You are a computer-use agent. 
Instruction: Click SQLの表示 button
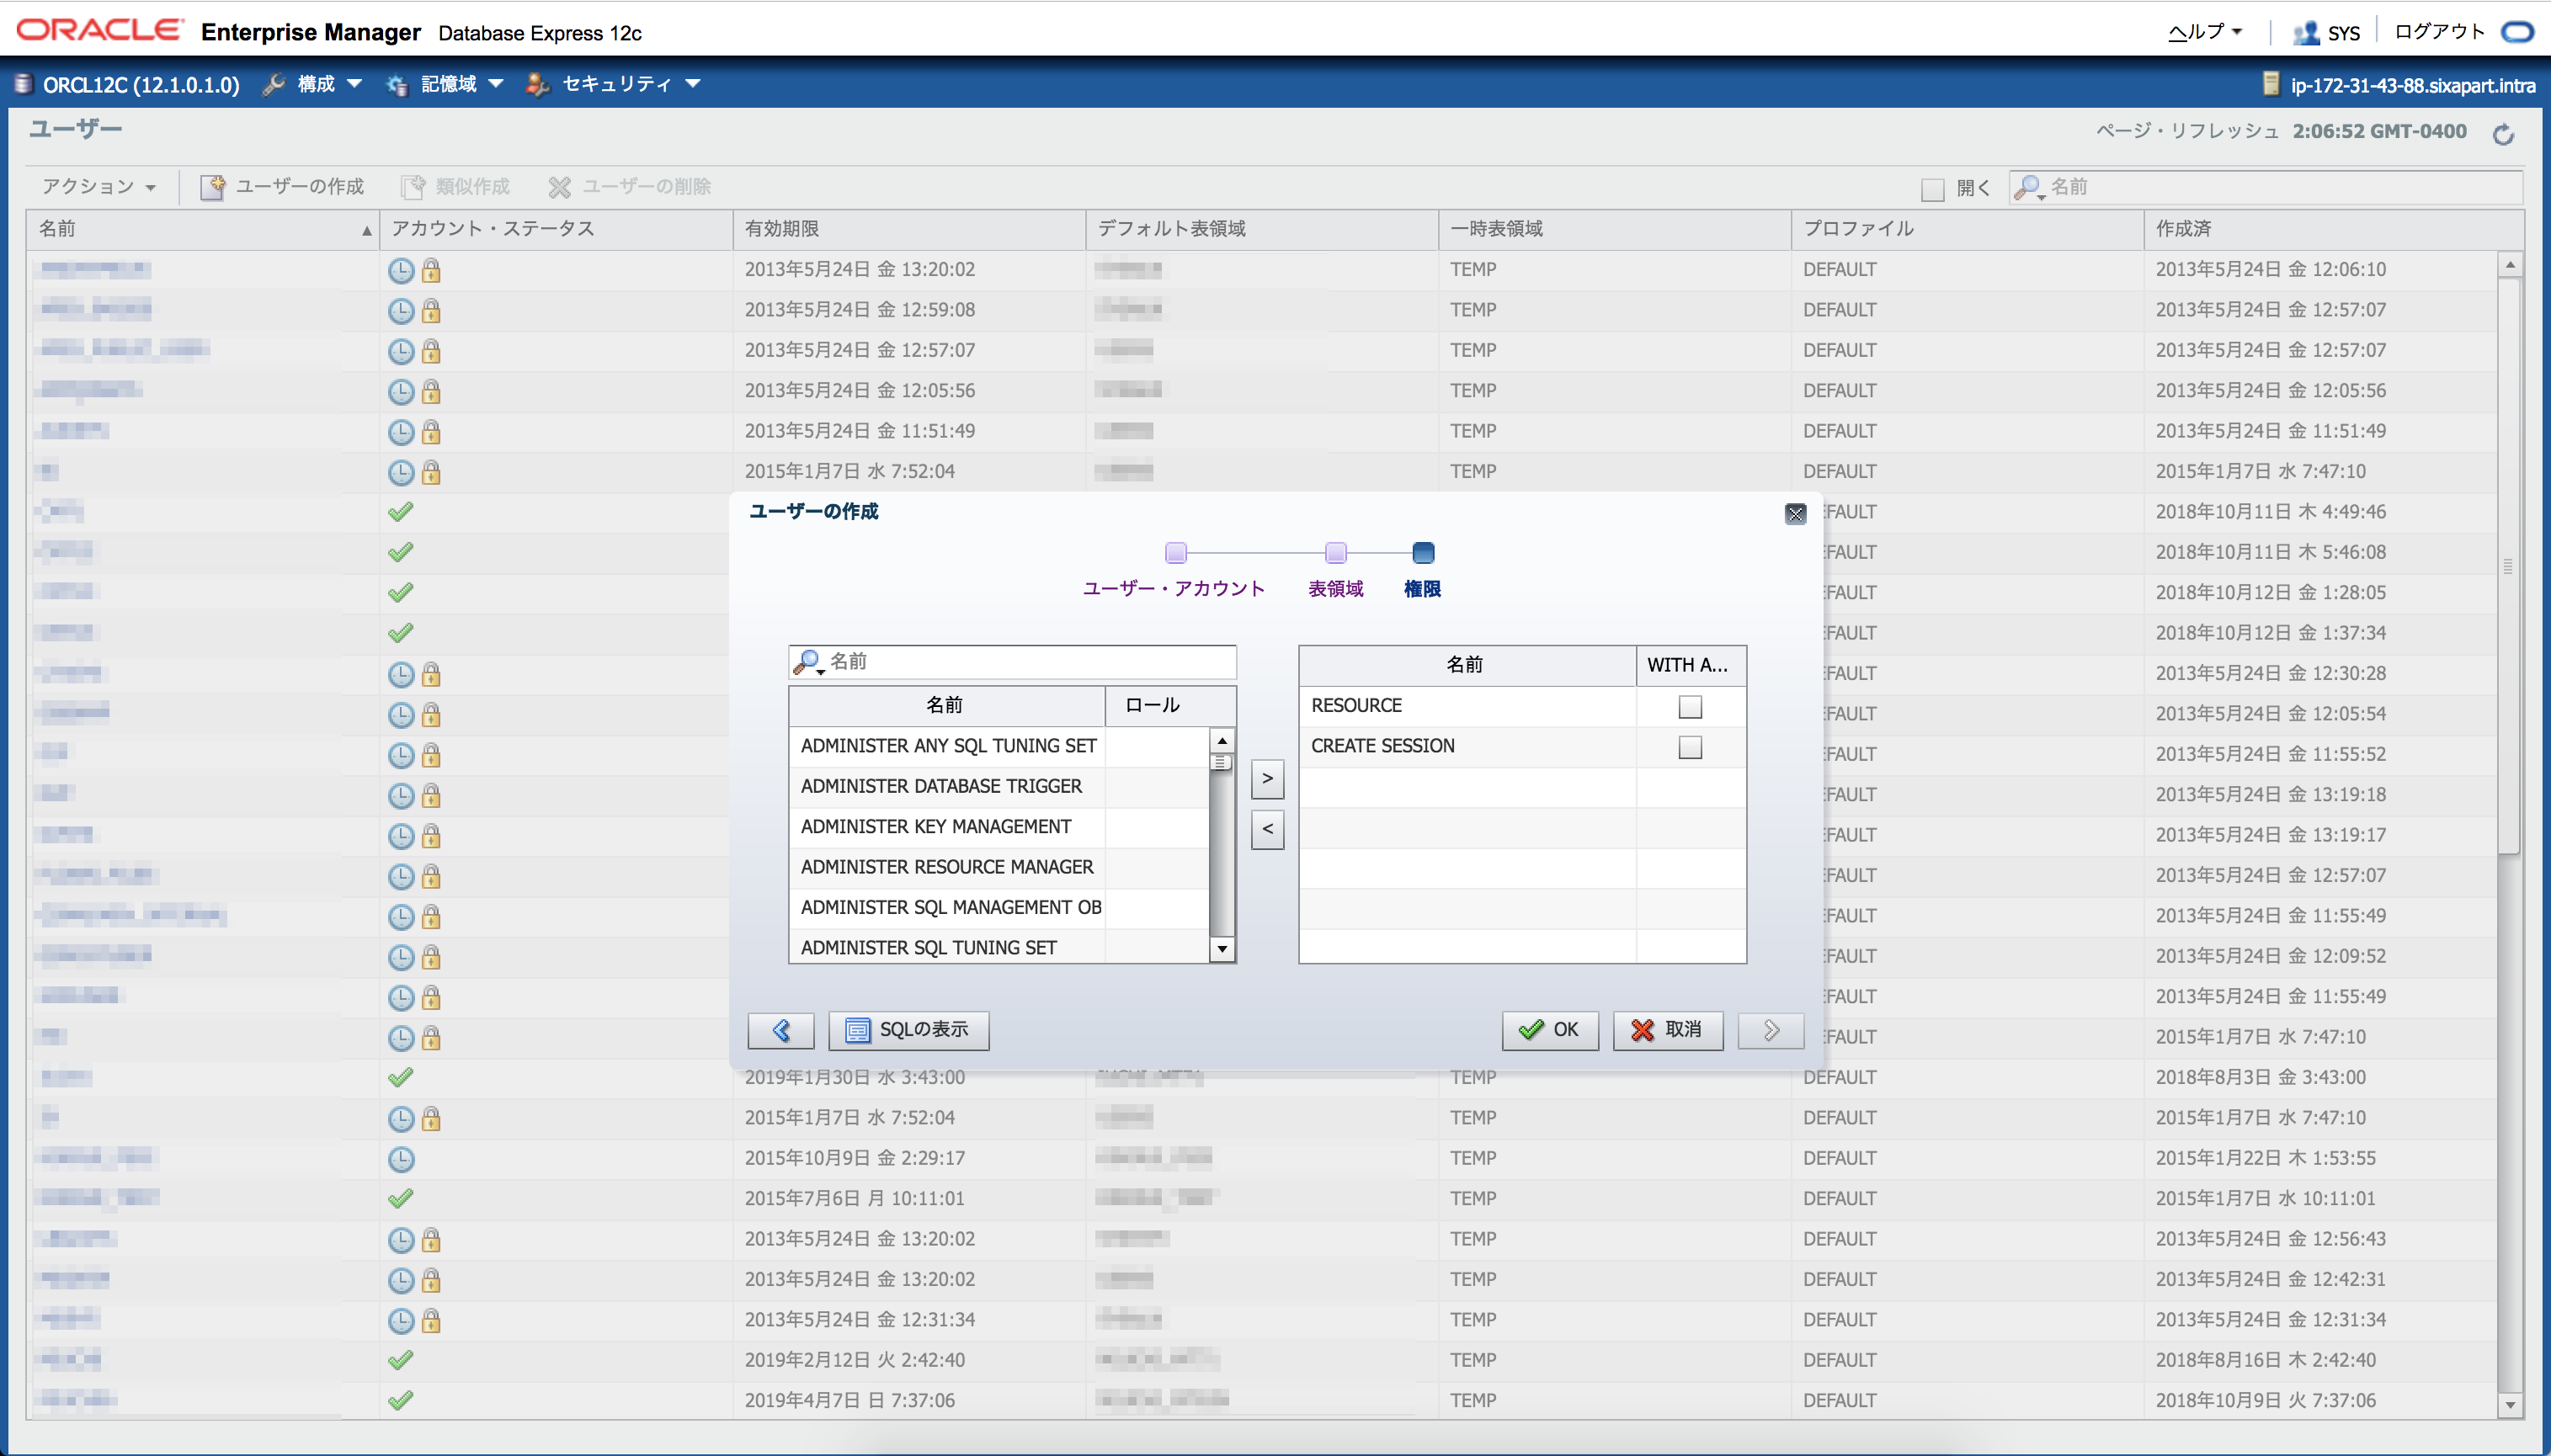click(908, 1030)
